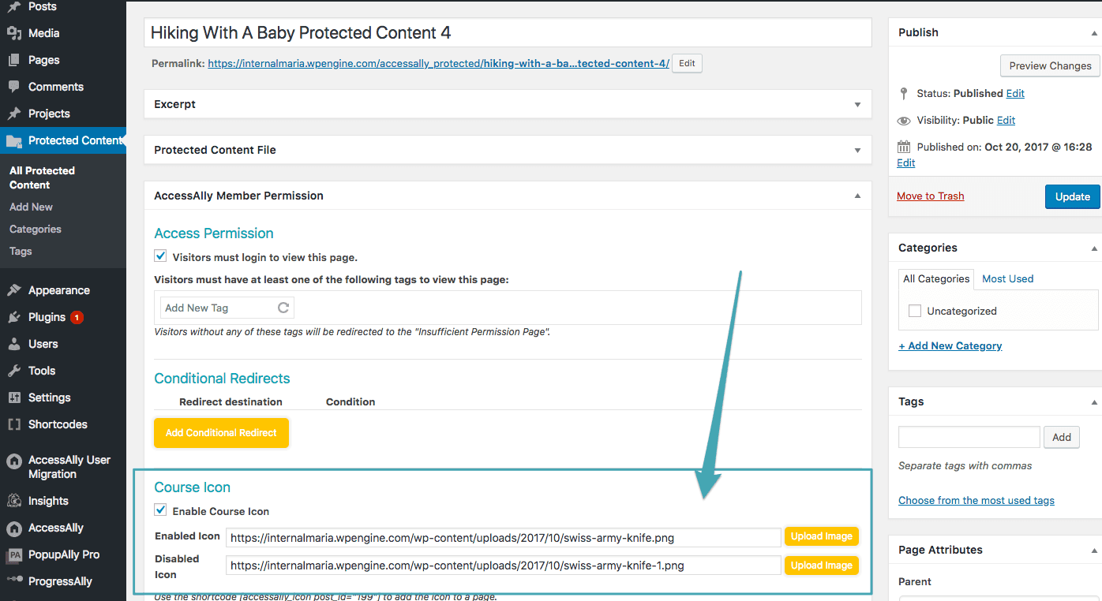1102x601 pixels.
Task: Click the Media icon in sidebar
Action: pos(13,33)
